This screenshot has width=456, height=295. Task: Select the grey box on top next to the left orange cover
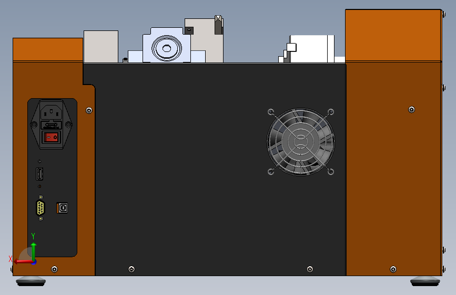point(101,47)
